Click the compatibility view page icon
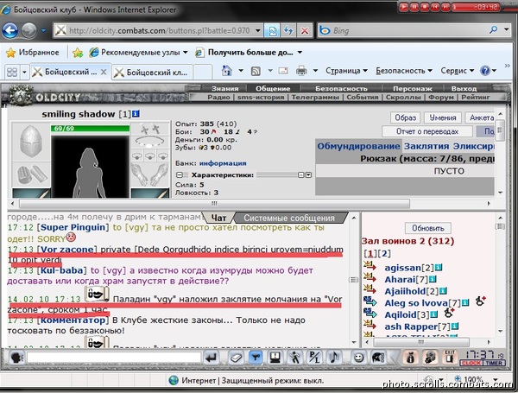This screenshot has height=393, width=518. coord(273,31)
